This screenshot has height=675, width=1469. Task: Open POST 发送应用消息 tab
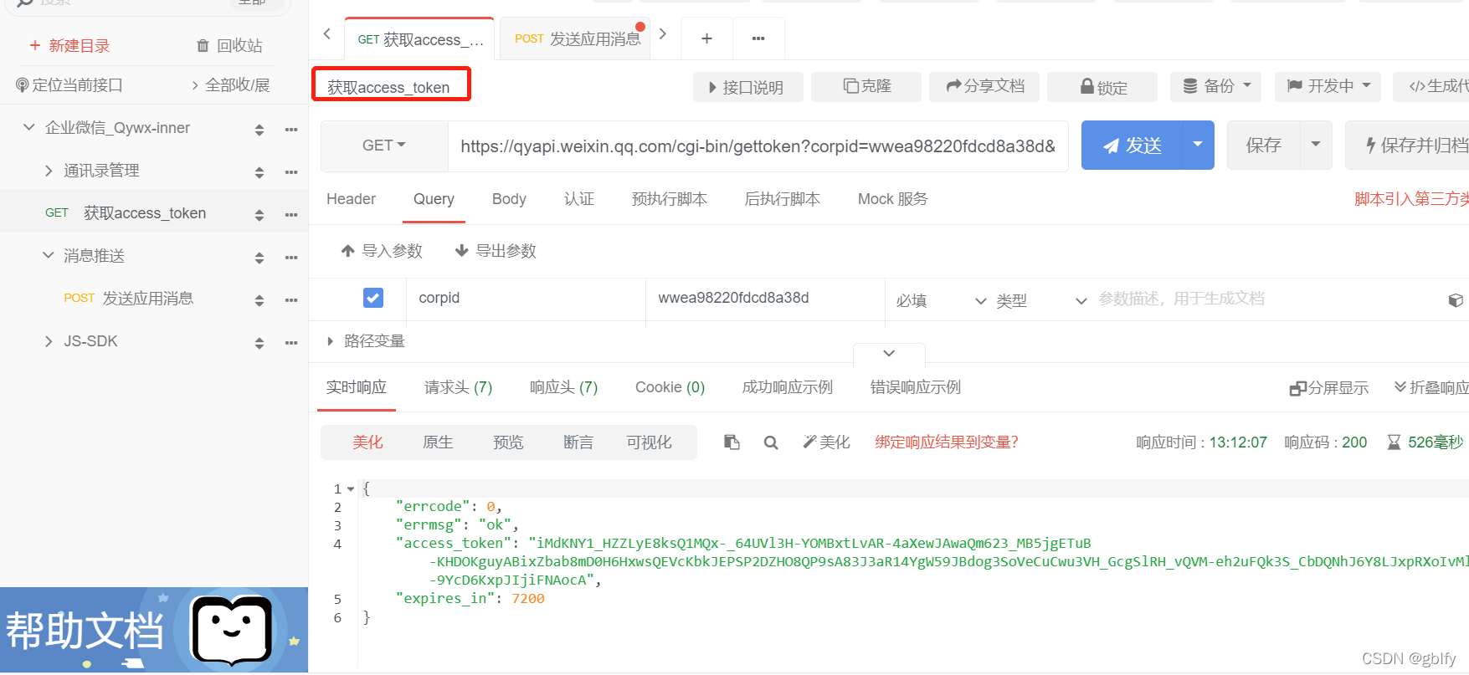(x=577, y=39)
